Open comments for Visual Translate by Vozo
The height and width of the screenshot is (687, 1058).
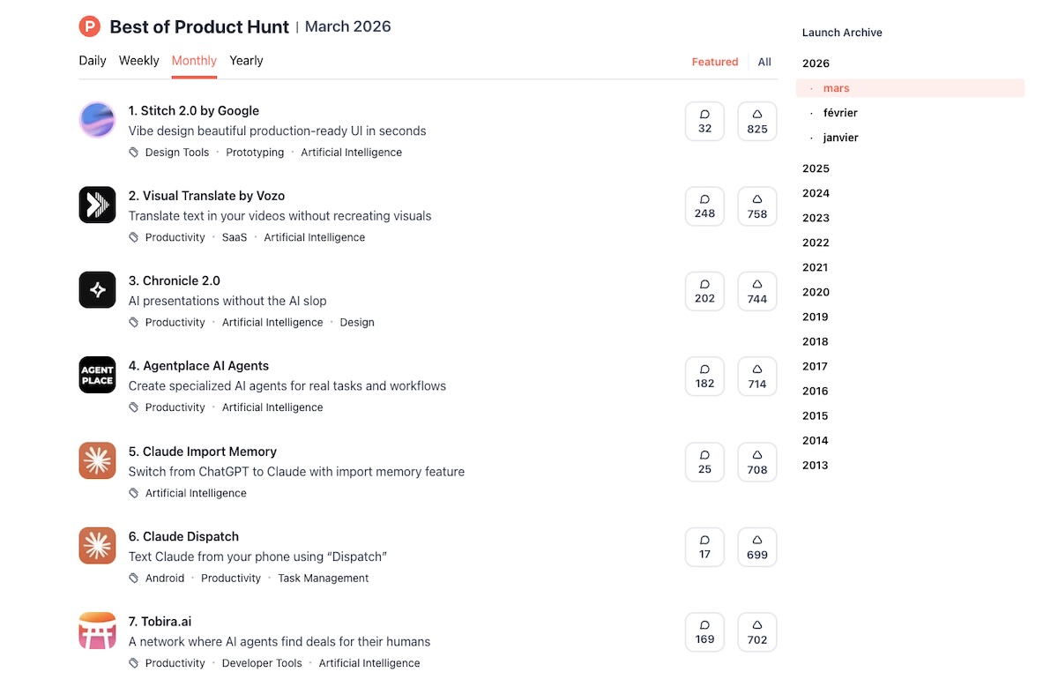(x=704, y=206)
